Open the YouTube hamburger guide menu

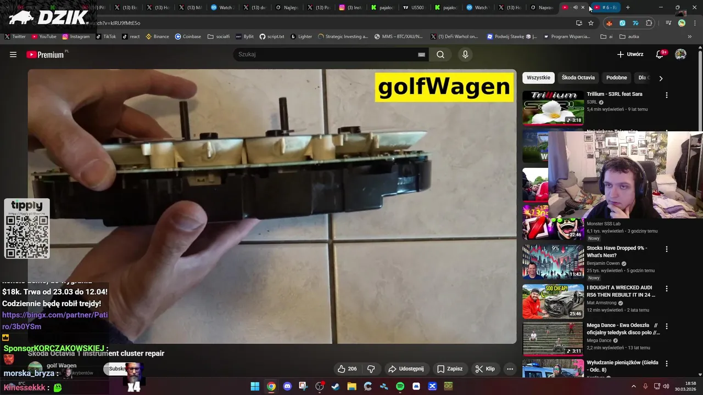[x=13, y=54]
